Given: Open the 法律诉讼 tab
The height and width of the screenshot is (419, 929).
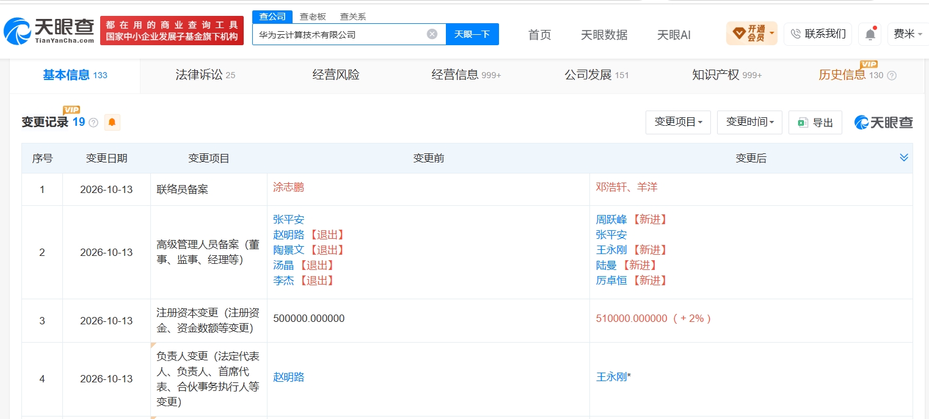Looking at the screenshot, I should [205, 75].
